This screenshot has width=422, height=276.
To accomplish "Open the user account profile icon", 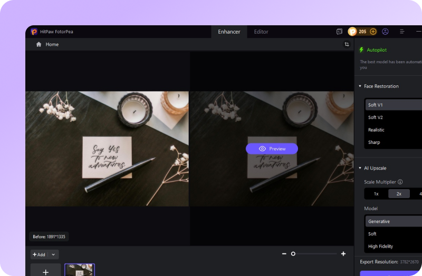I will (x=385, y=32).
